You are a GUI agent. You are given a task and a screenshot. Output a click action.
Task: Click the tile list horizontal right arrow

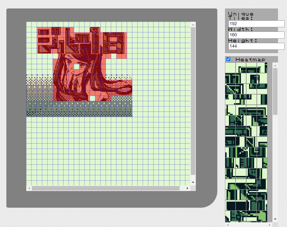click(270, 225)
